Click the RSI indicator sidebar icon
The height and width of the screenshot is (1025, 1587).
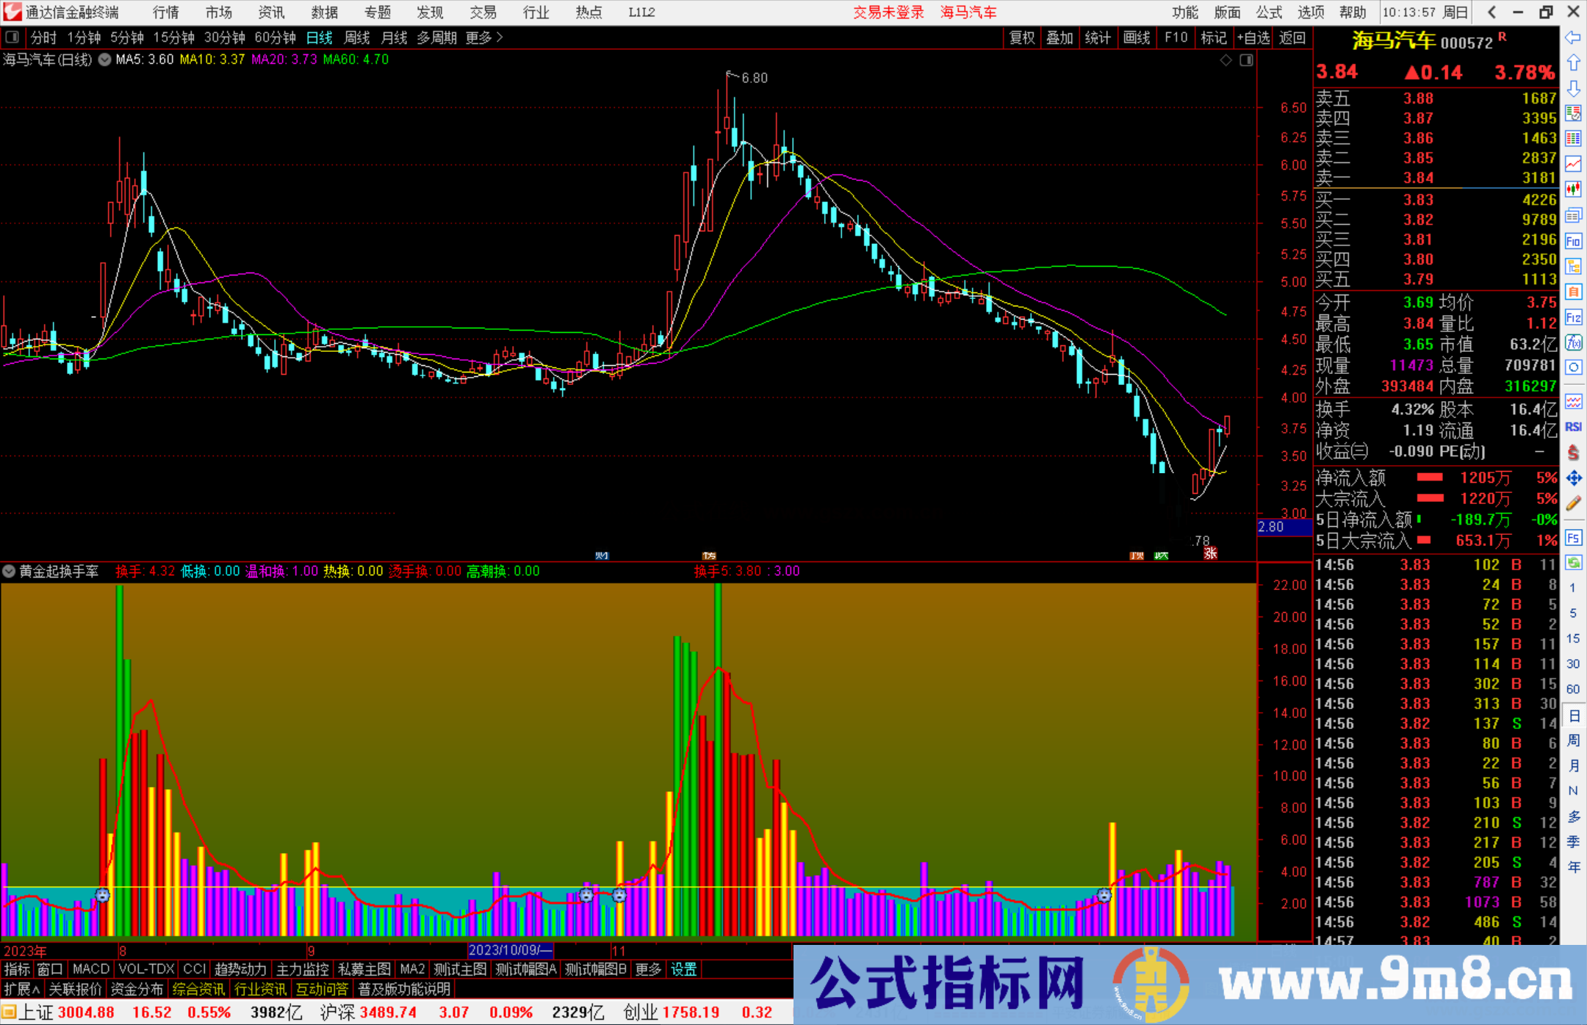pos(1573,427)
